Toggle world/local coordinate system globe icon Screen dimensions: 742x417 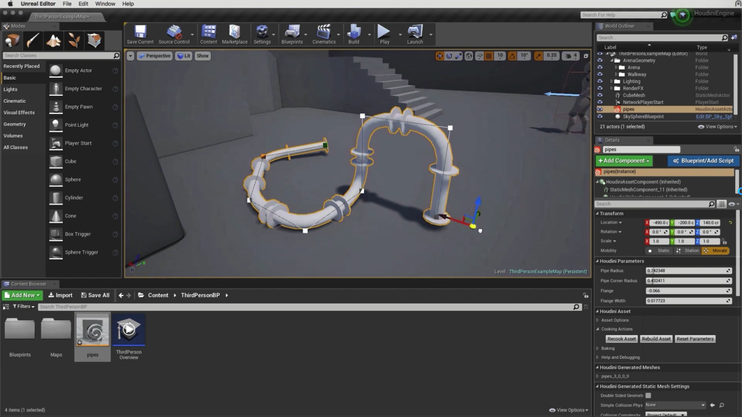pyautogui.click(x=469, y=56)
